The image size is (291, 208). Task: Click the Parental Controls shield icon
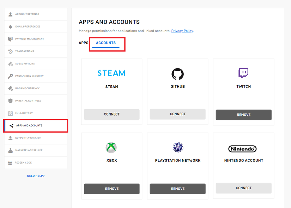tap(10, 101)
